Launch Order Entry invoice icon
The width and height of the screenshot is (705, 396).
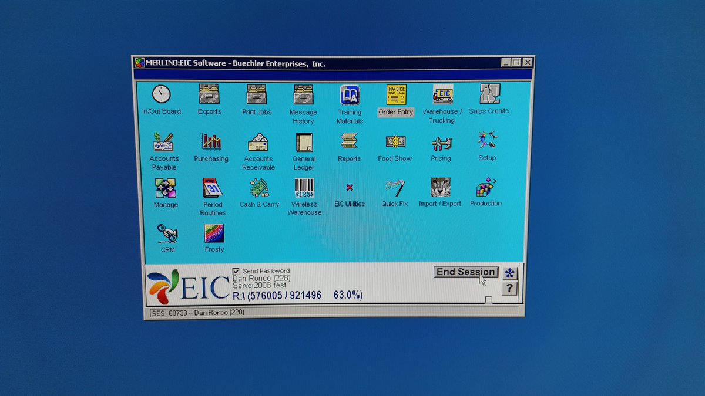(x=396, y=94)
